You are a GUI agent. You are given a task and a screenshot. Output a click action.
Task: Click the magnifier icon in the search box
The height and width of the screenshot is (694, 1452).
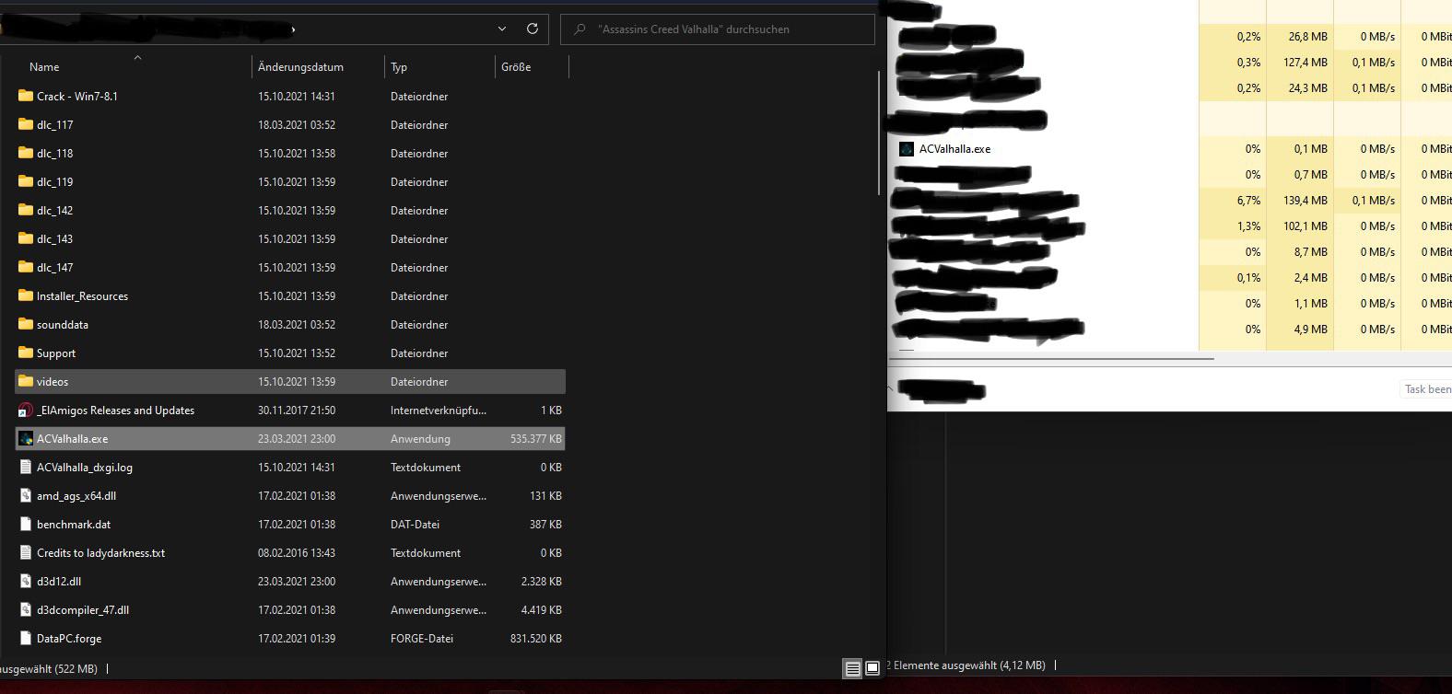(x=580, y=29)
